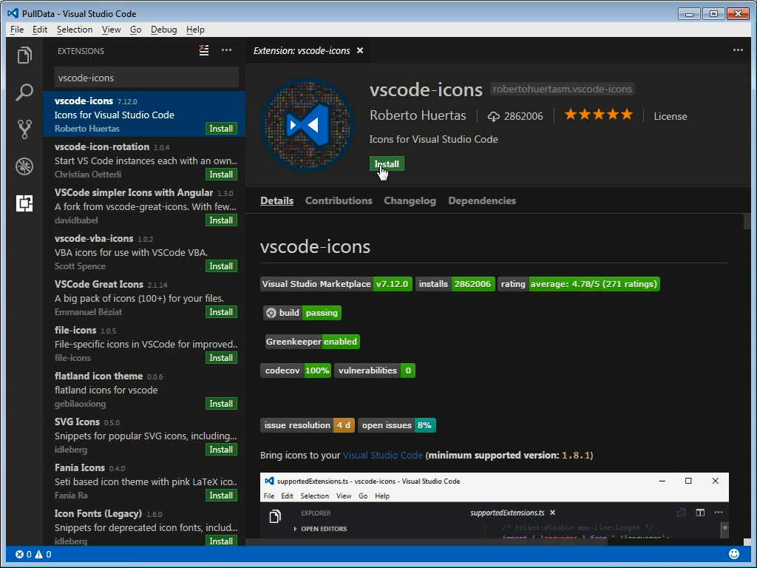757x568 pixels.
Task: Open the Debug menu
Action: [x=163, y=30]
